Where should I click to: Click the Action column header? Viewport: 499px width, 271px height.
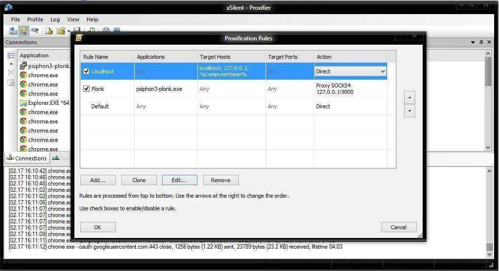351,57
